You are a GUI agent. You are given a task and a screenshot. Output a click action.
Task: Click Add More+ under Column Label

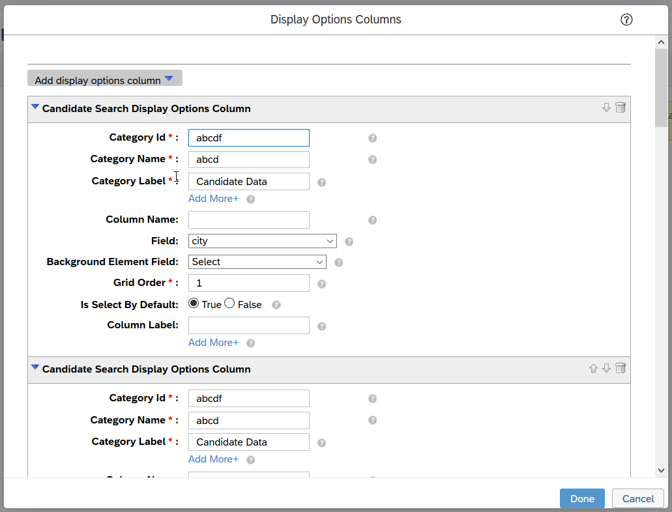213,343
